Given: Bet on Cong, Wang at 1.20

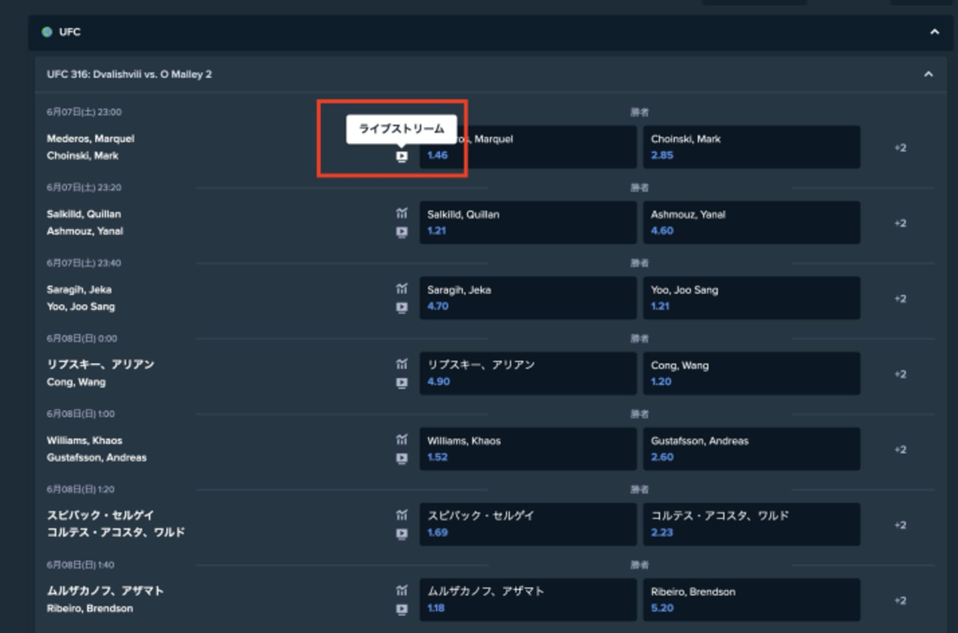Looking at the screenshot, I should click(x=751, y=374).
